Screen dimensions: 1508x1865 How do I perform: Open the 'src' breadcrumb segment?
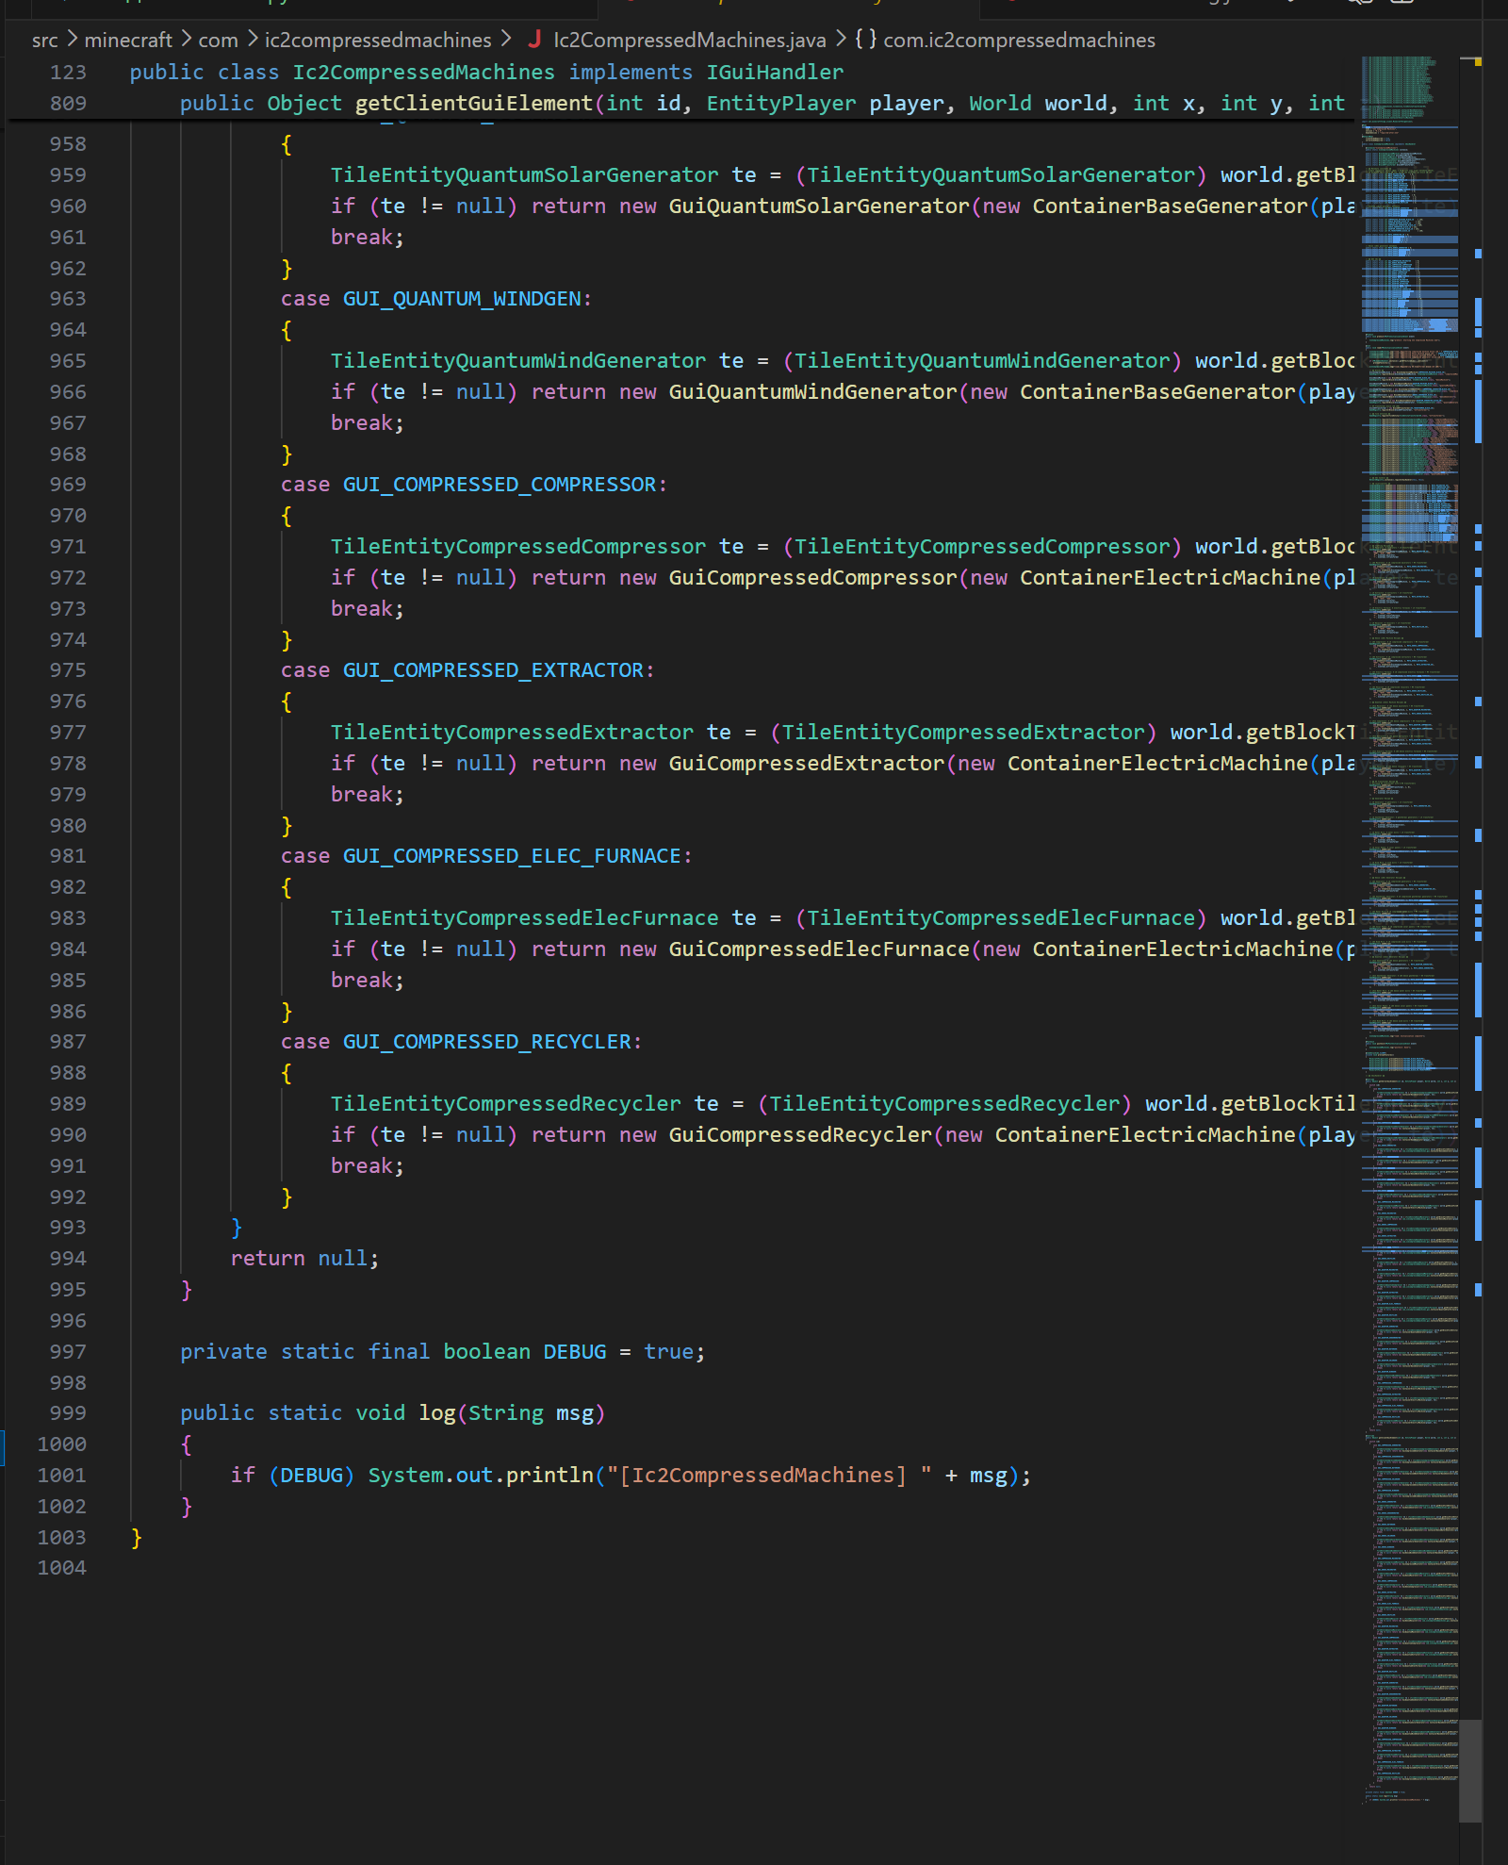[44, 40]
